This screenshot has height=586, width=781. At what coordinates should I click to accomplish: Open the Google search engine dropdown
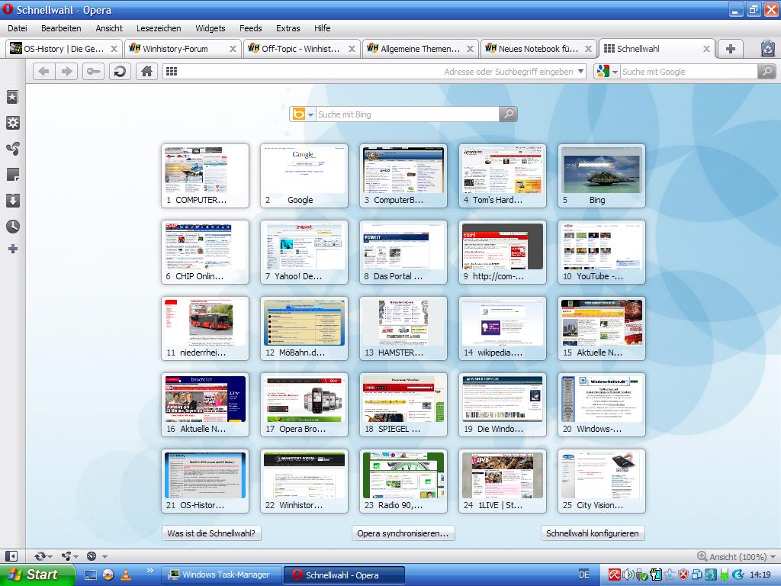[607, 72]
